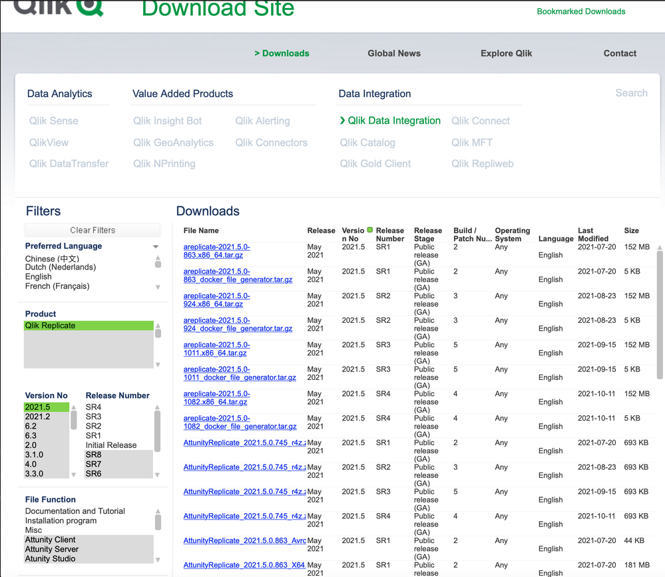Sort by File Name column header
This screenshot has height=577, width=665.
[x=201, y=231]
